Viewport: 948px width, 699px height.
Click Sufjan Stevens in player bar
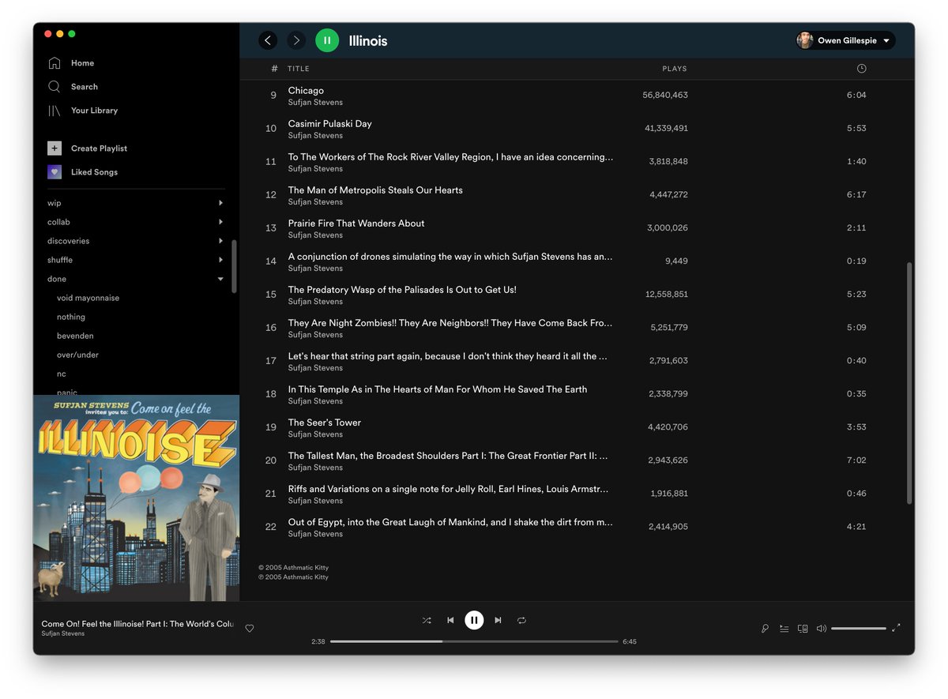click(x=63, y=633)
